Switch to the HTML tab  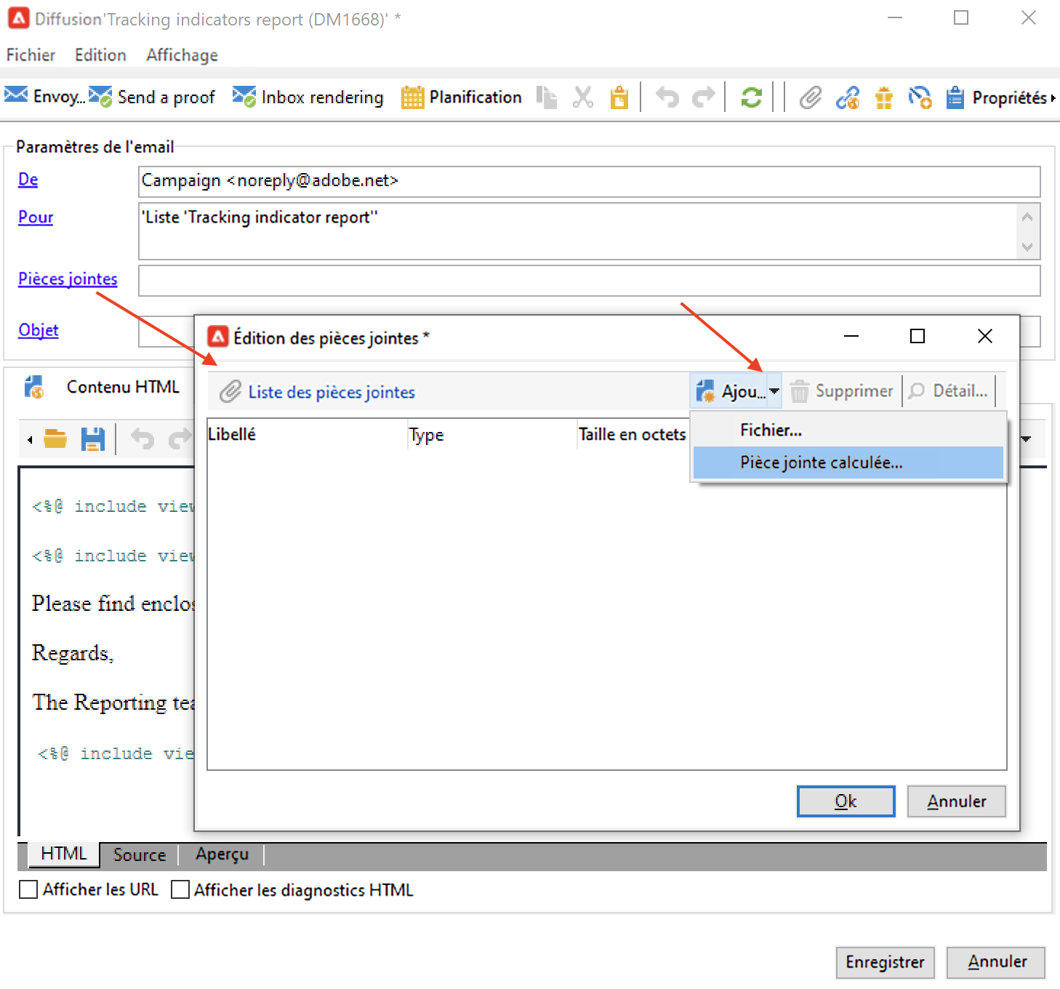[64, 854]
